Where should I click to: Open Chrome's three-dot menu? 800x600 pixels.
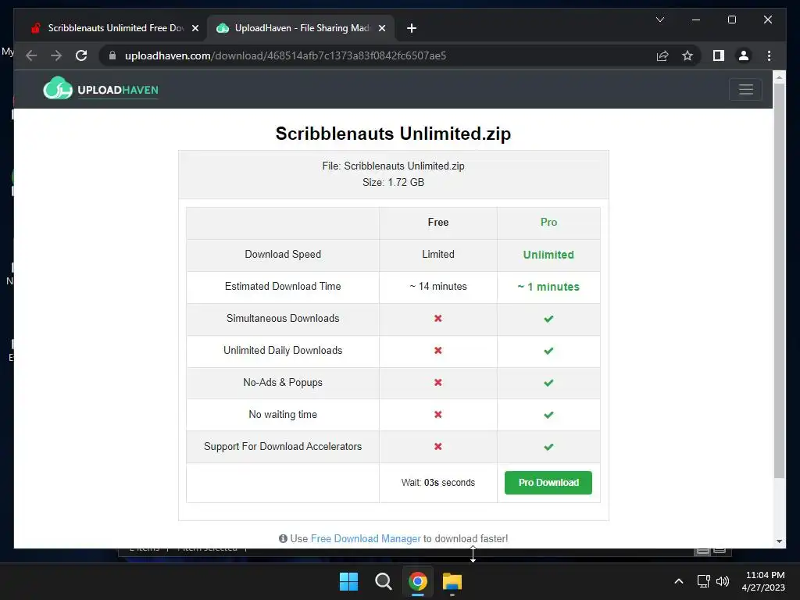tap(769, 55)
